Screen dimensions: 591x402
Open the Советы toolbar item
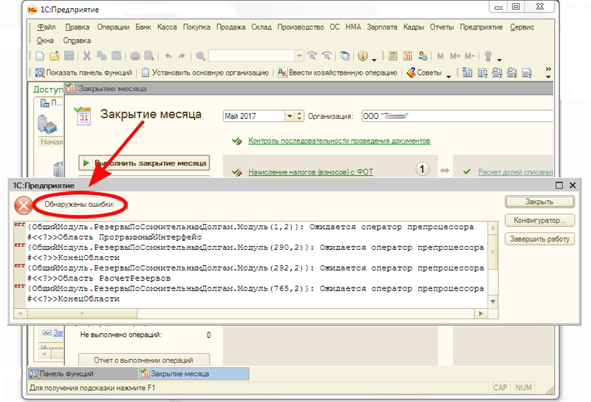pos(424,72)
